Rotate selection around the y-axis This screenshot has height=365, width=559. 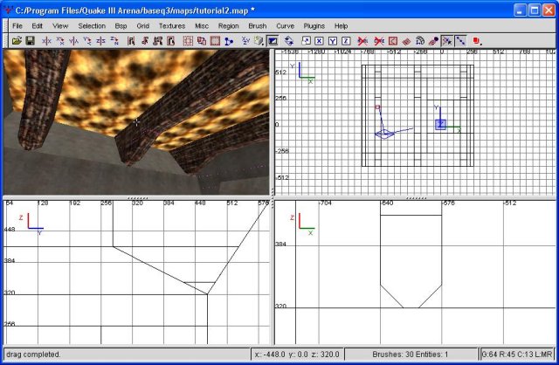pyautogui.click(x=87, y=41)
